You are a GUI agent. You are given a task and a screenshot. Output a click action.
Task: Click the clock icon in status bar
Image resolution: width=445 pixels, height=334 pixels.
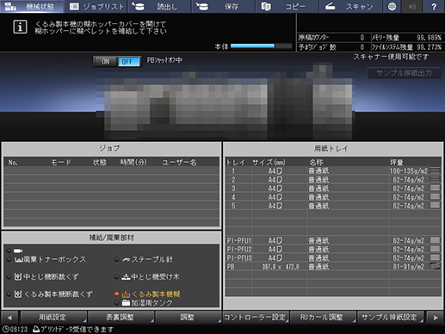coord(5,329)
